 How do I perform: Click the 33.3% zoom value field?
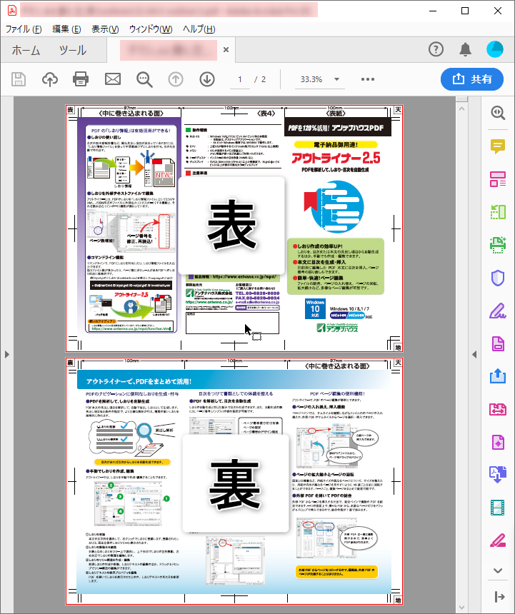pyautogui.click(x=311, y=79)
